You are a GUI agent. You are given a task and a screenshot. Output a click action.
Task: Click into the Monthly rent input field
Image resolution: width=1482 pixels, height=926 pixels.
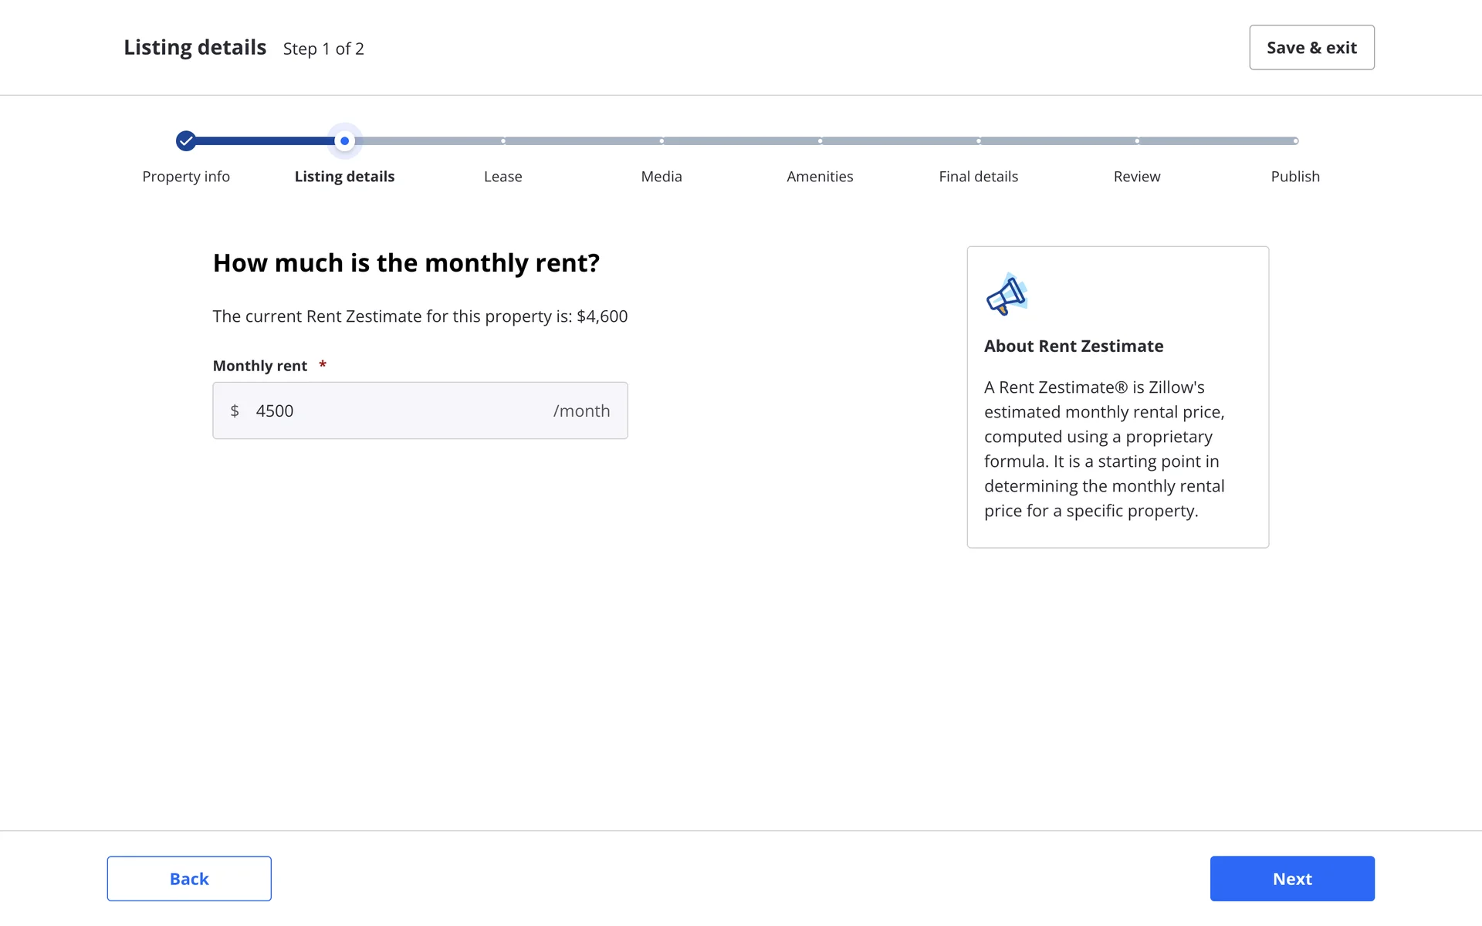(401, 411)
